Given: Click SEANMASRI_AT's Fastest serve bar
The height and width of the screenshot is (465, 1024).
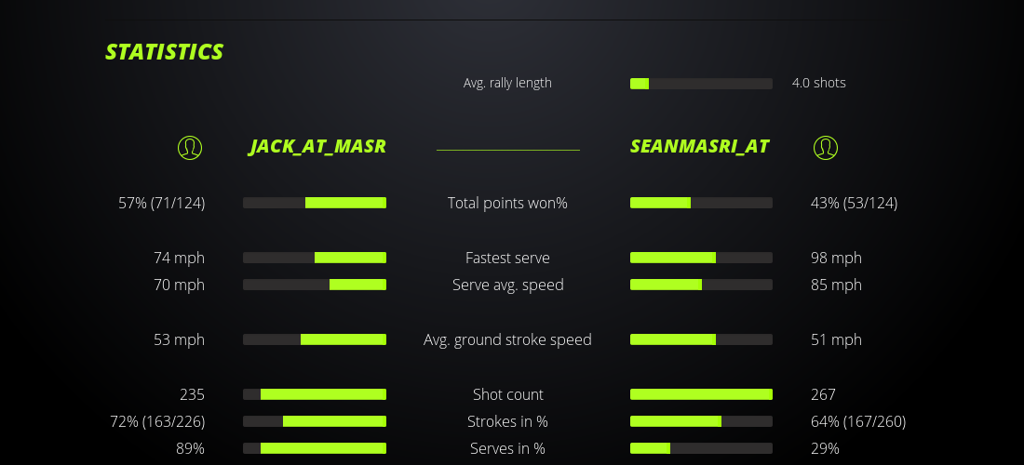Looking at the screenshot, I should (701, 258).
